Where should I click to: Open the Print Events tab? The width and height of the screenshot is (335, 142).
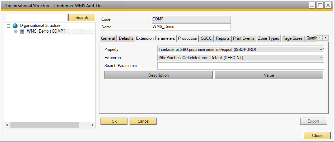[243, 38]
